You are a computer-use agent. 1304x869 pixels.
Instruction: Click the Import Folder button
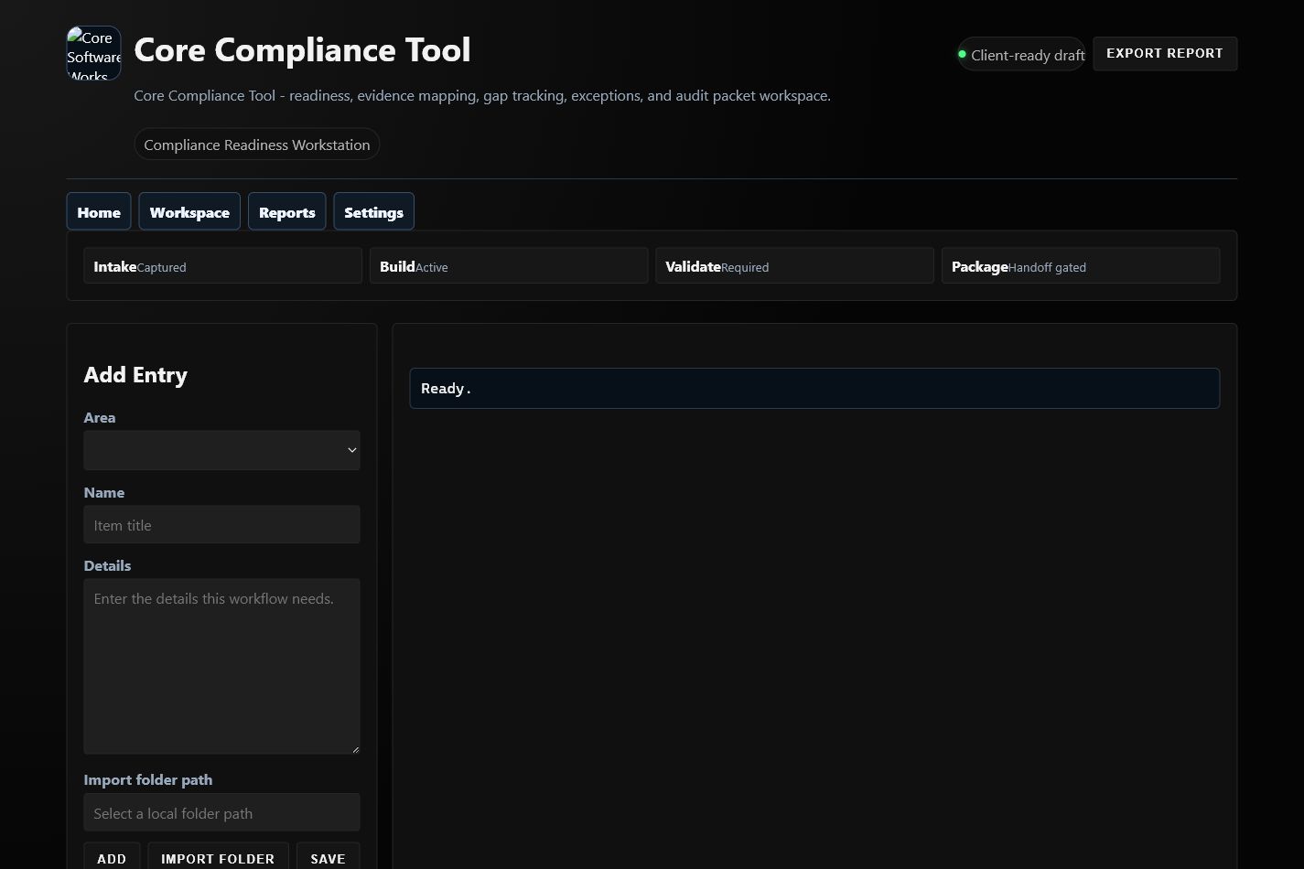click(x=218, y=858)
